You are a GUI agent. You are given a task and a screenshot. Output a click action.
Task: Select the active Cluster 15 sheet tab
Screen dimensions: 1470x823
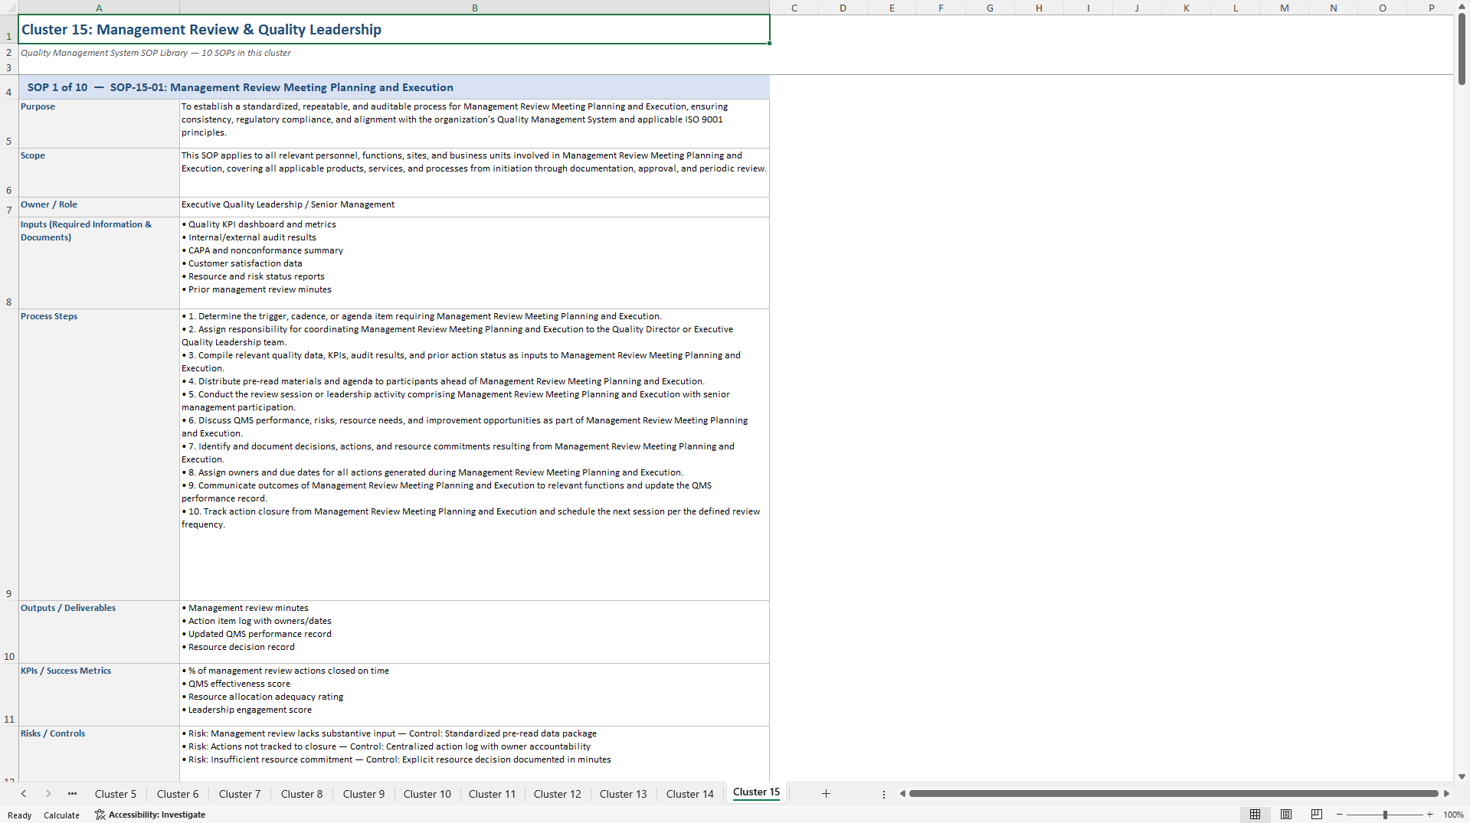756,792
